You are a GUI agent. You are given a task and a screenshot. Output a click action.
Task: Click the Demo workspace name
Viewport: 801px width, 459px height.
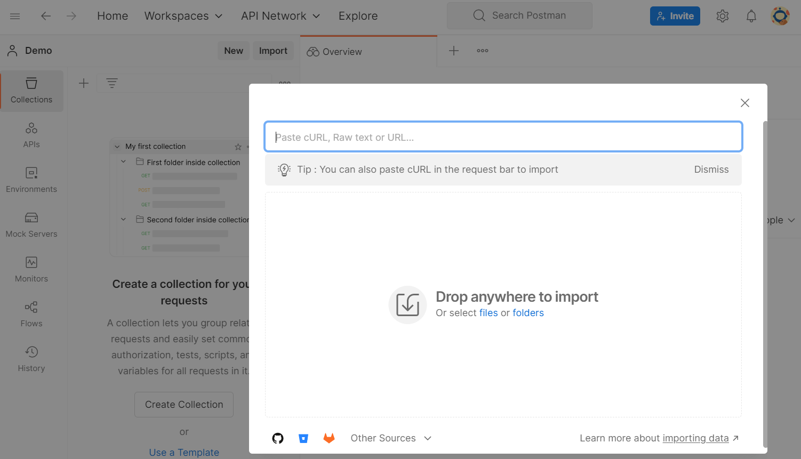tap(38, 51)
